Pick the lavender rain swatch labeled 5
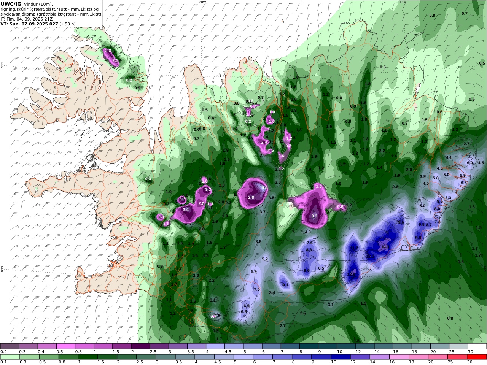The height and width of the screenshot is (365, 487). pos(243,357)
